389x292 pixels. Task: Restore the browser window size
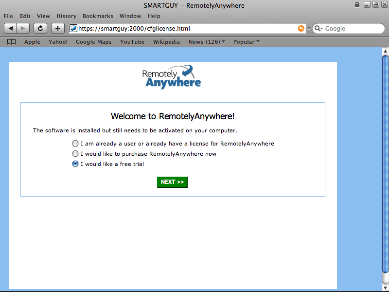376,4
